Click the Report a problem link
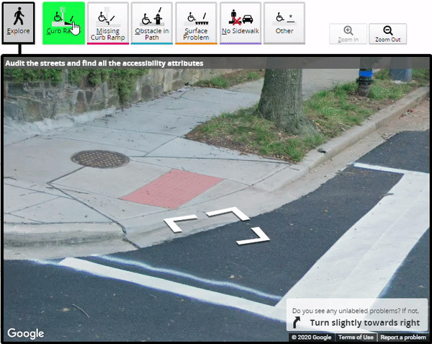The height and width of the screenshot is (344, 432). pyautogui.click(x=403, y=338)
